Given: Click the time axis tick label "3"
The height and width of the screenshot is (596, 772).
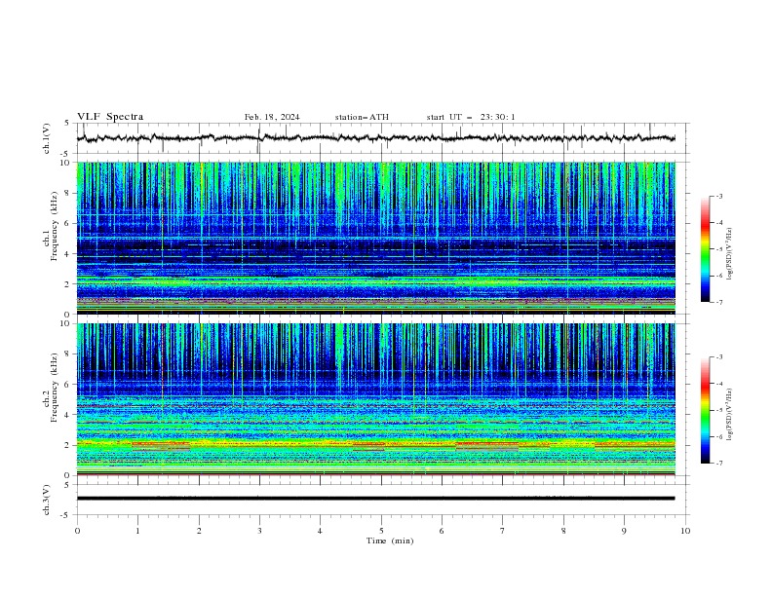Looking at the screenshot, I should point(259,531).
